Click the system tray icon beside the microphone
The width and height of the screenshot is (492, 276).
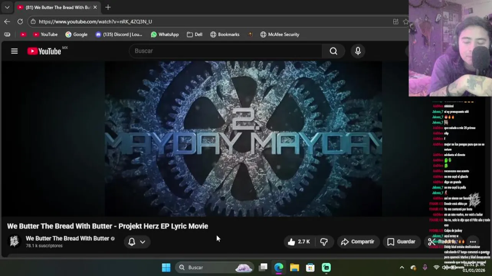point(413,268)
